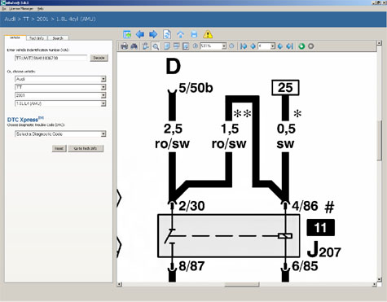This screenshot has height=302, width=387.
Task: Click the VIN input field
Action: pyautogui.click(x=51, y=58)
